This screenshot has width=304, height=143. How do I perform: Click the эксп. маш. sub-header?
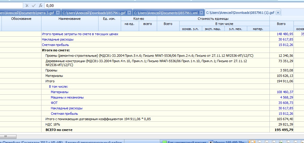pyautogui.click(x=213, y=29)
